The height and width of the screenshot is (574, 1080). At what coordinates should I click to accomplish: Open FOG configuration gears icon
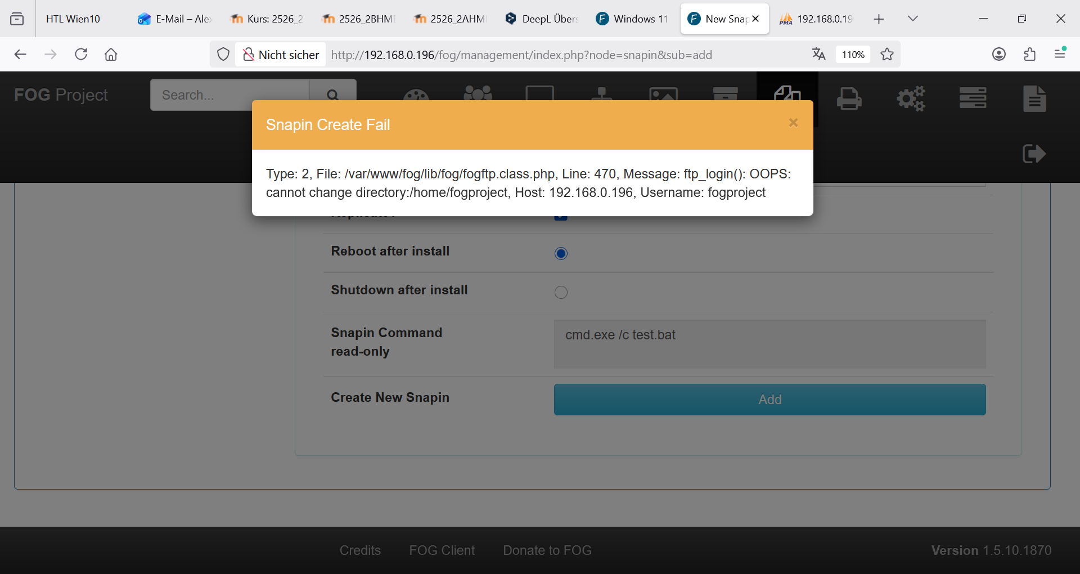[911, 98]
